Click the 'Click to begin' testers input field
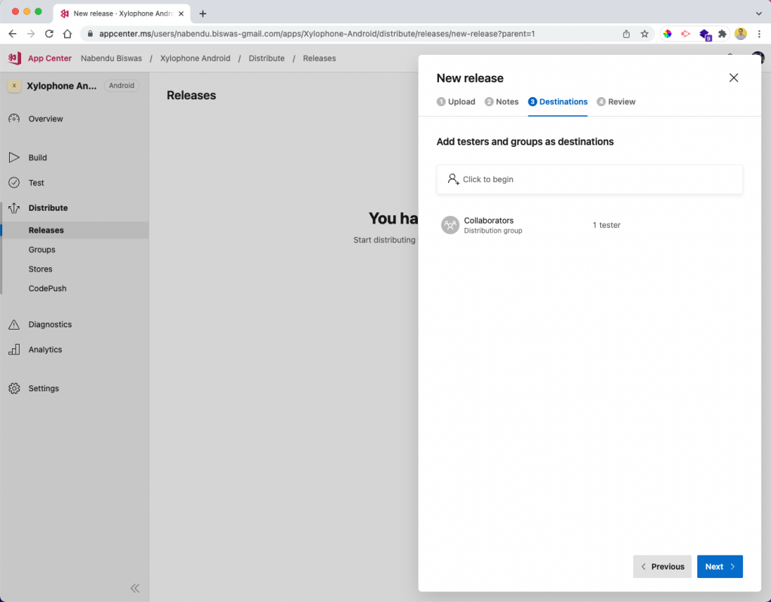 click(x=590, y=179)
